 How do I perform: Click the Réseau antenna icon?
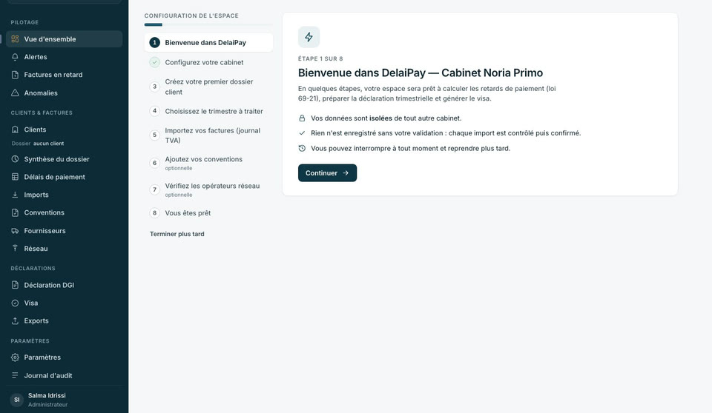[x=15, y=249]
